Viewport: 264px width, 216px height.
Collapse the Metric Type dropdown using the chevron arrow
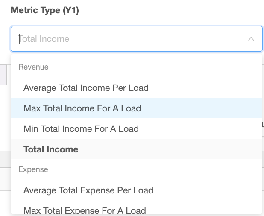[x=251, y=39]
